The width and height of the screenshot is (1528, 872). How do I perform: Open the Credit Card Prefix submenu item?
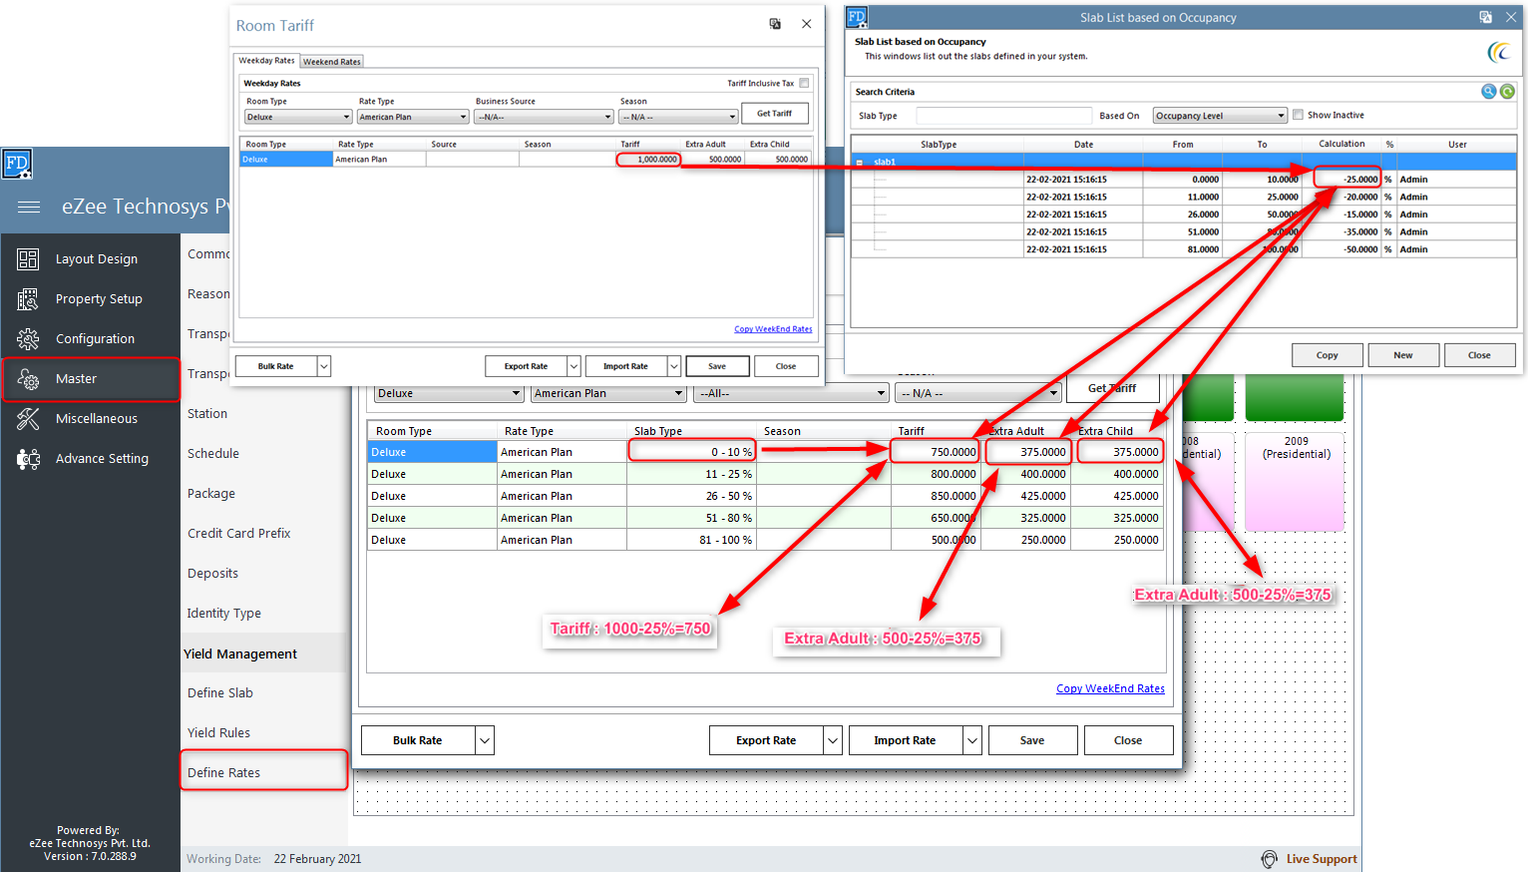[239, 533]
